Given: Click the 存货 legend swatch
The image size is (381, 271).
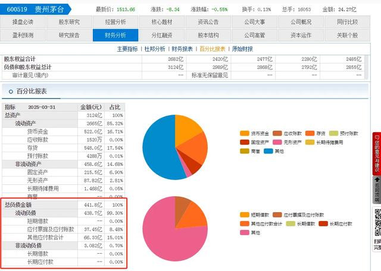Looking at the screenshot, I should click(310, 133).
